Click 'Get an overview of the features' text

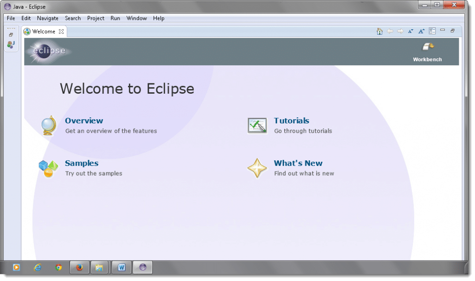[x=111, y=131]
